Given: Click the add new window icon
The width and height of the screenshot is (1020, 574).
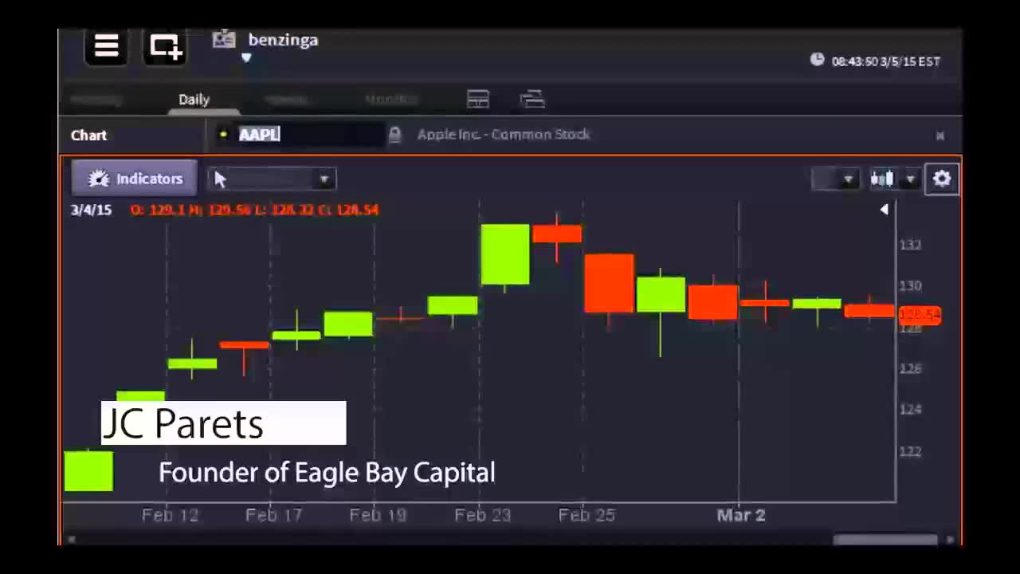Looking at the screenshot, I should (165, 47).
